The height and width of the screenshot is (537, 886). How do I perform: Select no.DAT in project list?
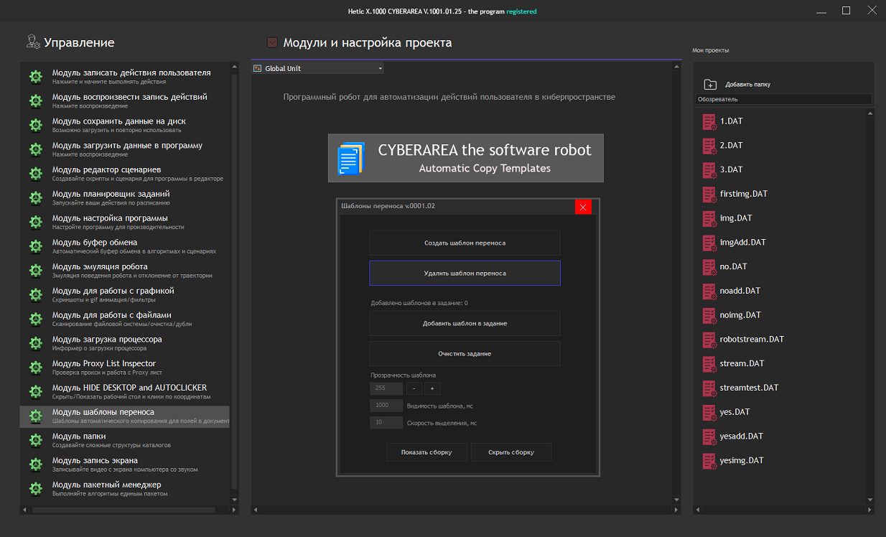[x=733, y=266]
